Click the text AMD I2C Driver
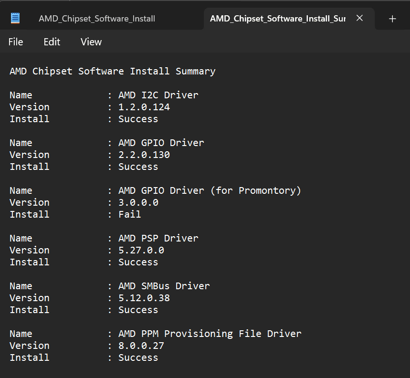This screenshot has height=378, width=410. point(158,95)
